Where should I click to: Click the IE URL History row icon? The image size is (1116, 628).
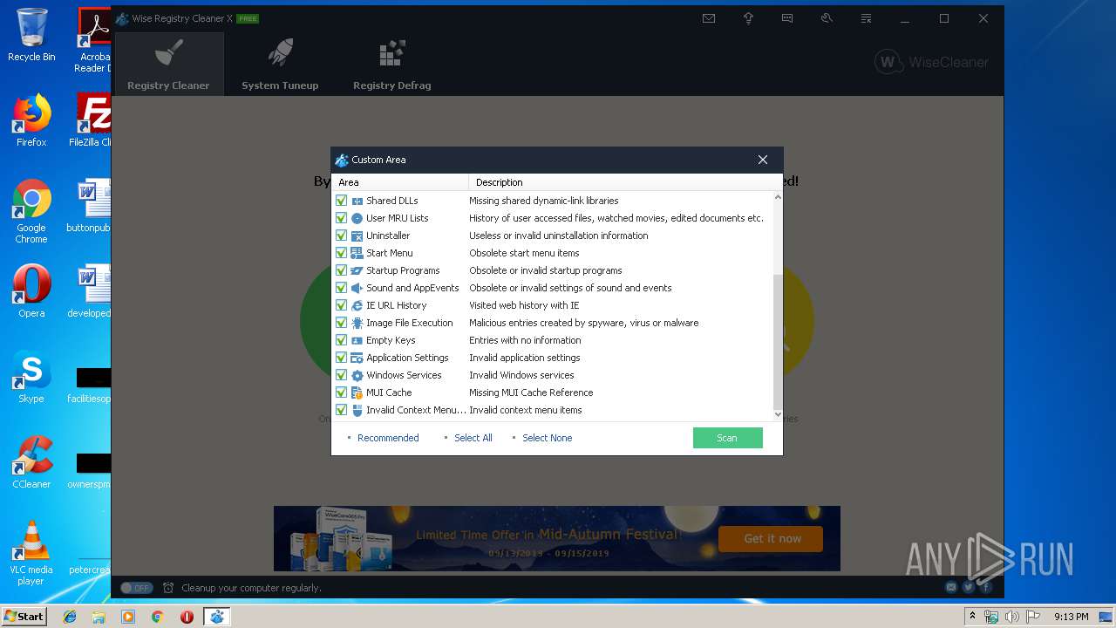[x=357, y=305]
